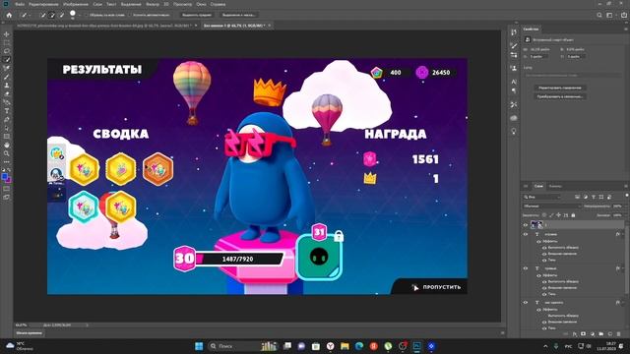This screenshot has height=354, width=630.
Task: Open the 'Фильтр' menu
Action: pos(153,4)
